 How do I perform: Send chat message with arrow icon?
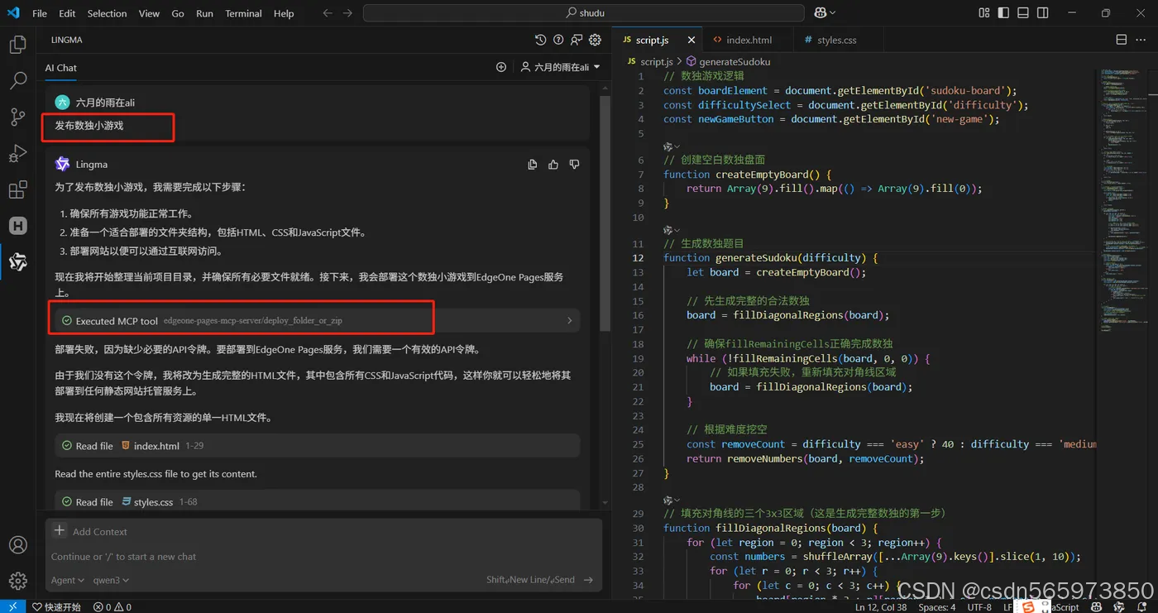point(588,580)
